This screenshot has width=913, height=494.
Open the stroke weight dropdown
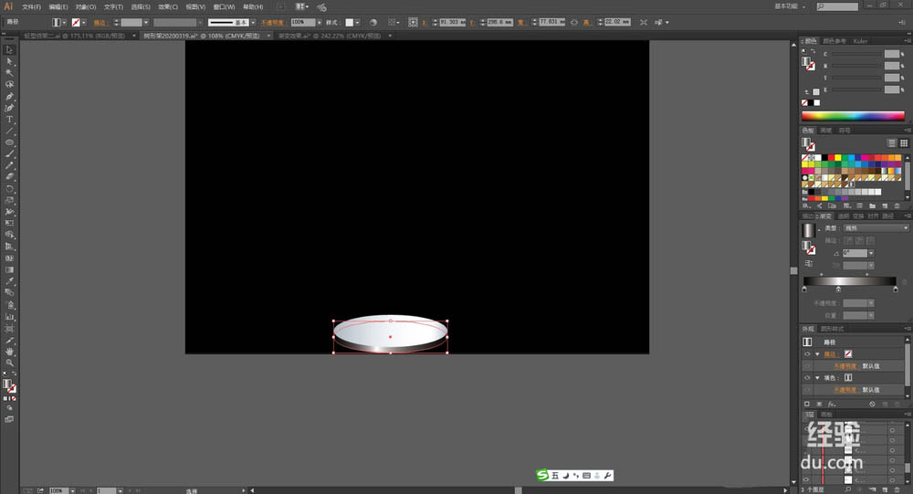[145, 22]
